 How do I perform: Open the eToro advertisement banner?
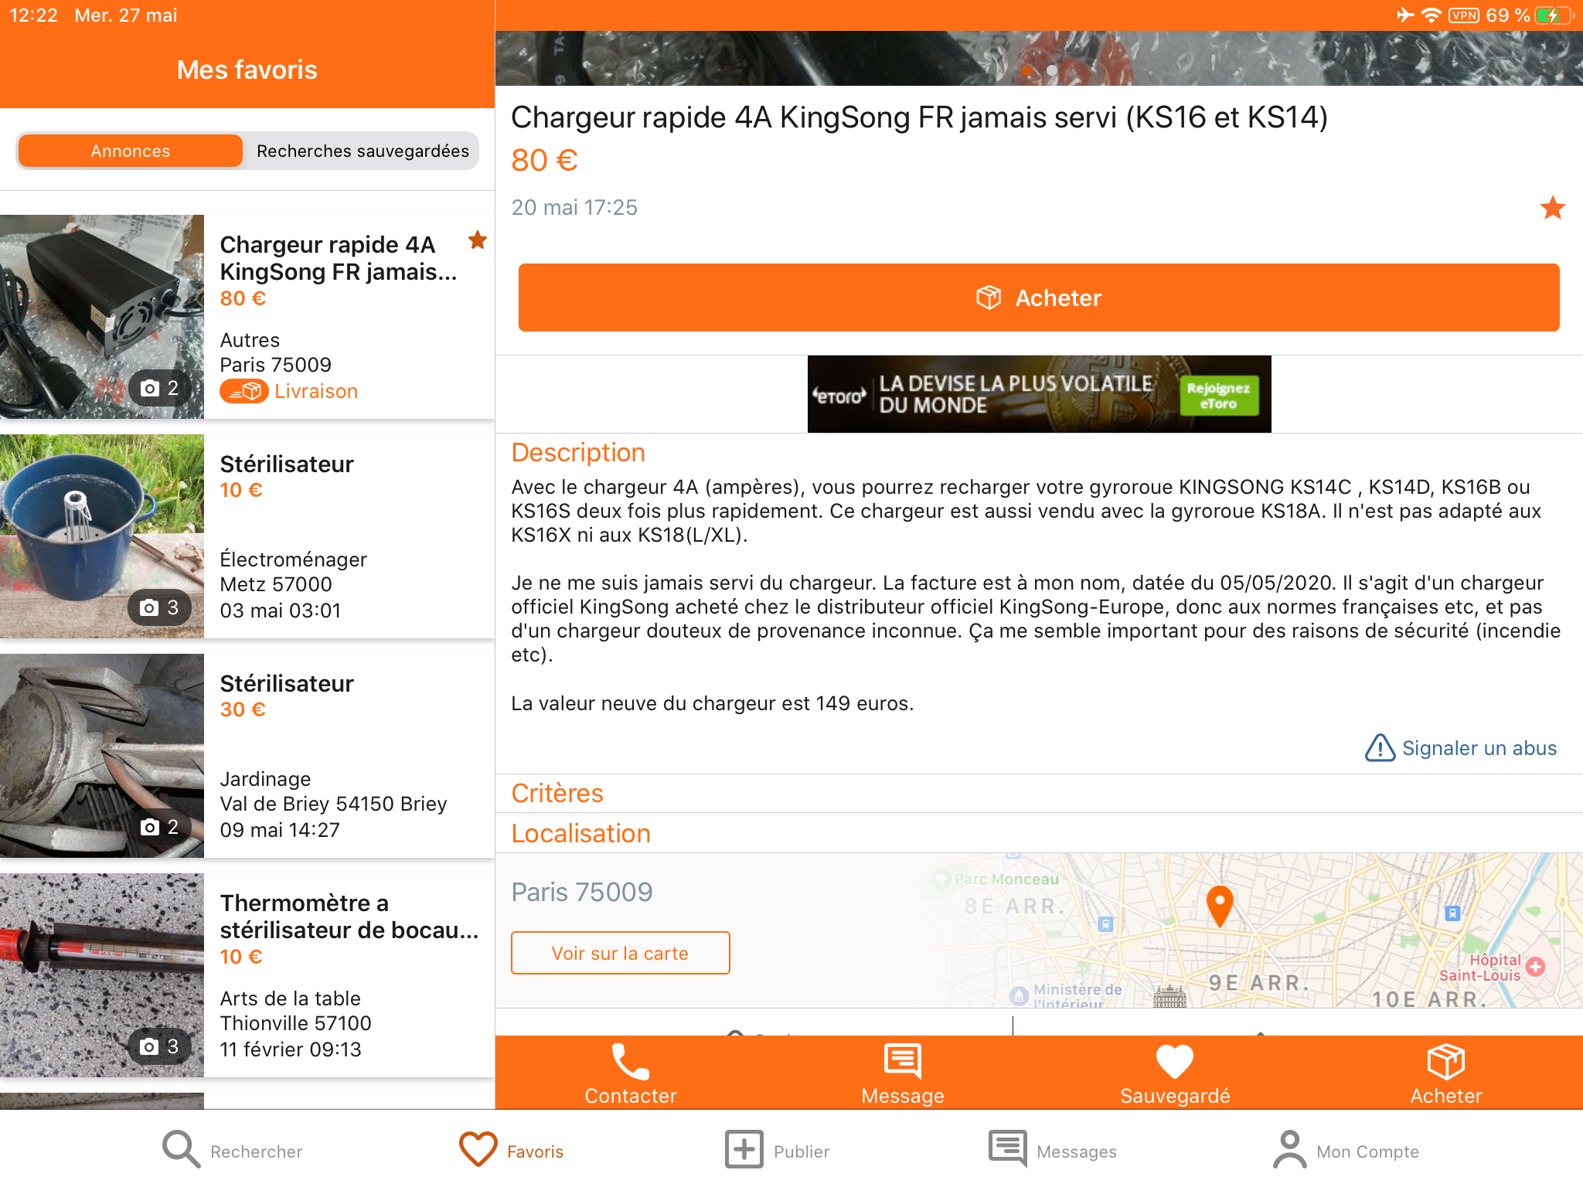click(x=1039, y=394)
